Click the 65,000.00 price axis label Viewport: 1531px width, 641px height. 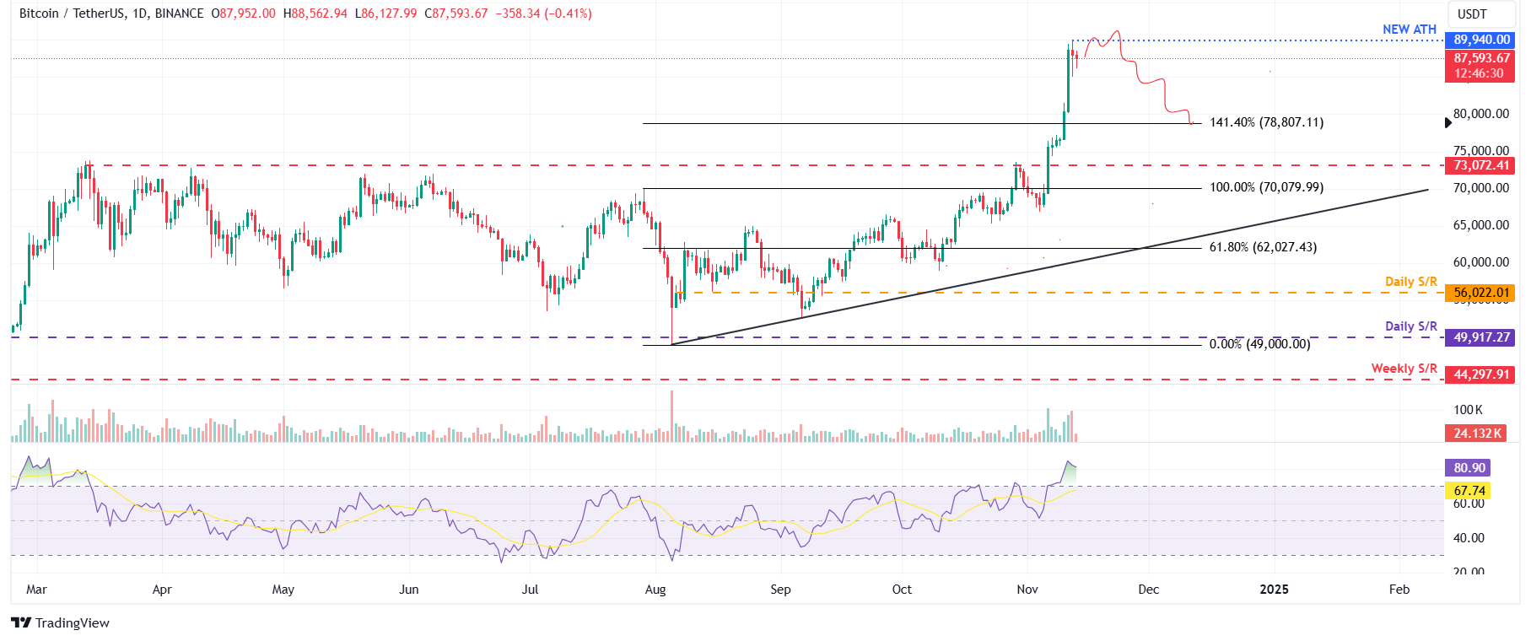click(x=1481, y=225)
